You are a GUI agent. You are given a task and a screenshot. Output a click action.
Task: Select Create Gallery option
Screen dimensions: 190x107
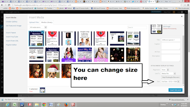[12, 22]
